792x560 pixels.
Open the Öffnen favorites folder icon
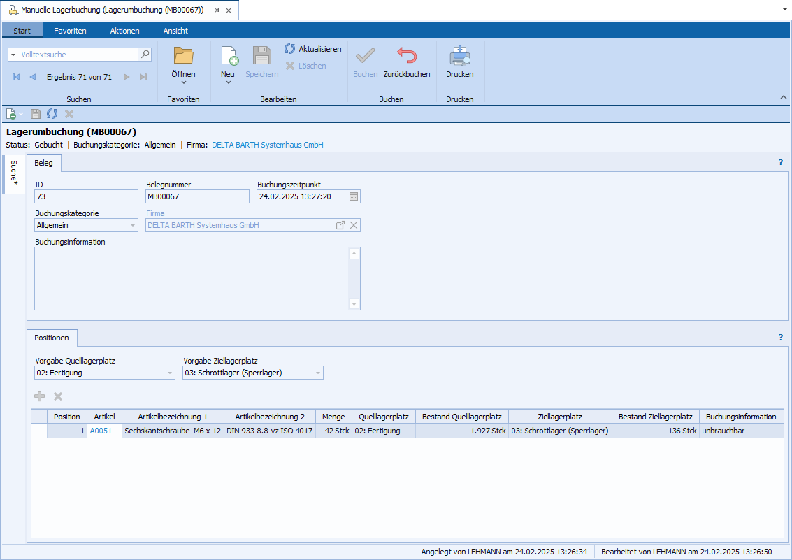click(x=183, y=57)
